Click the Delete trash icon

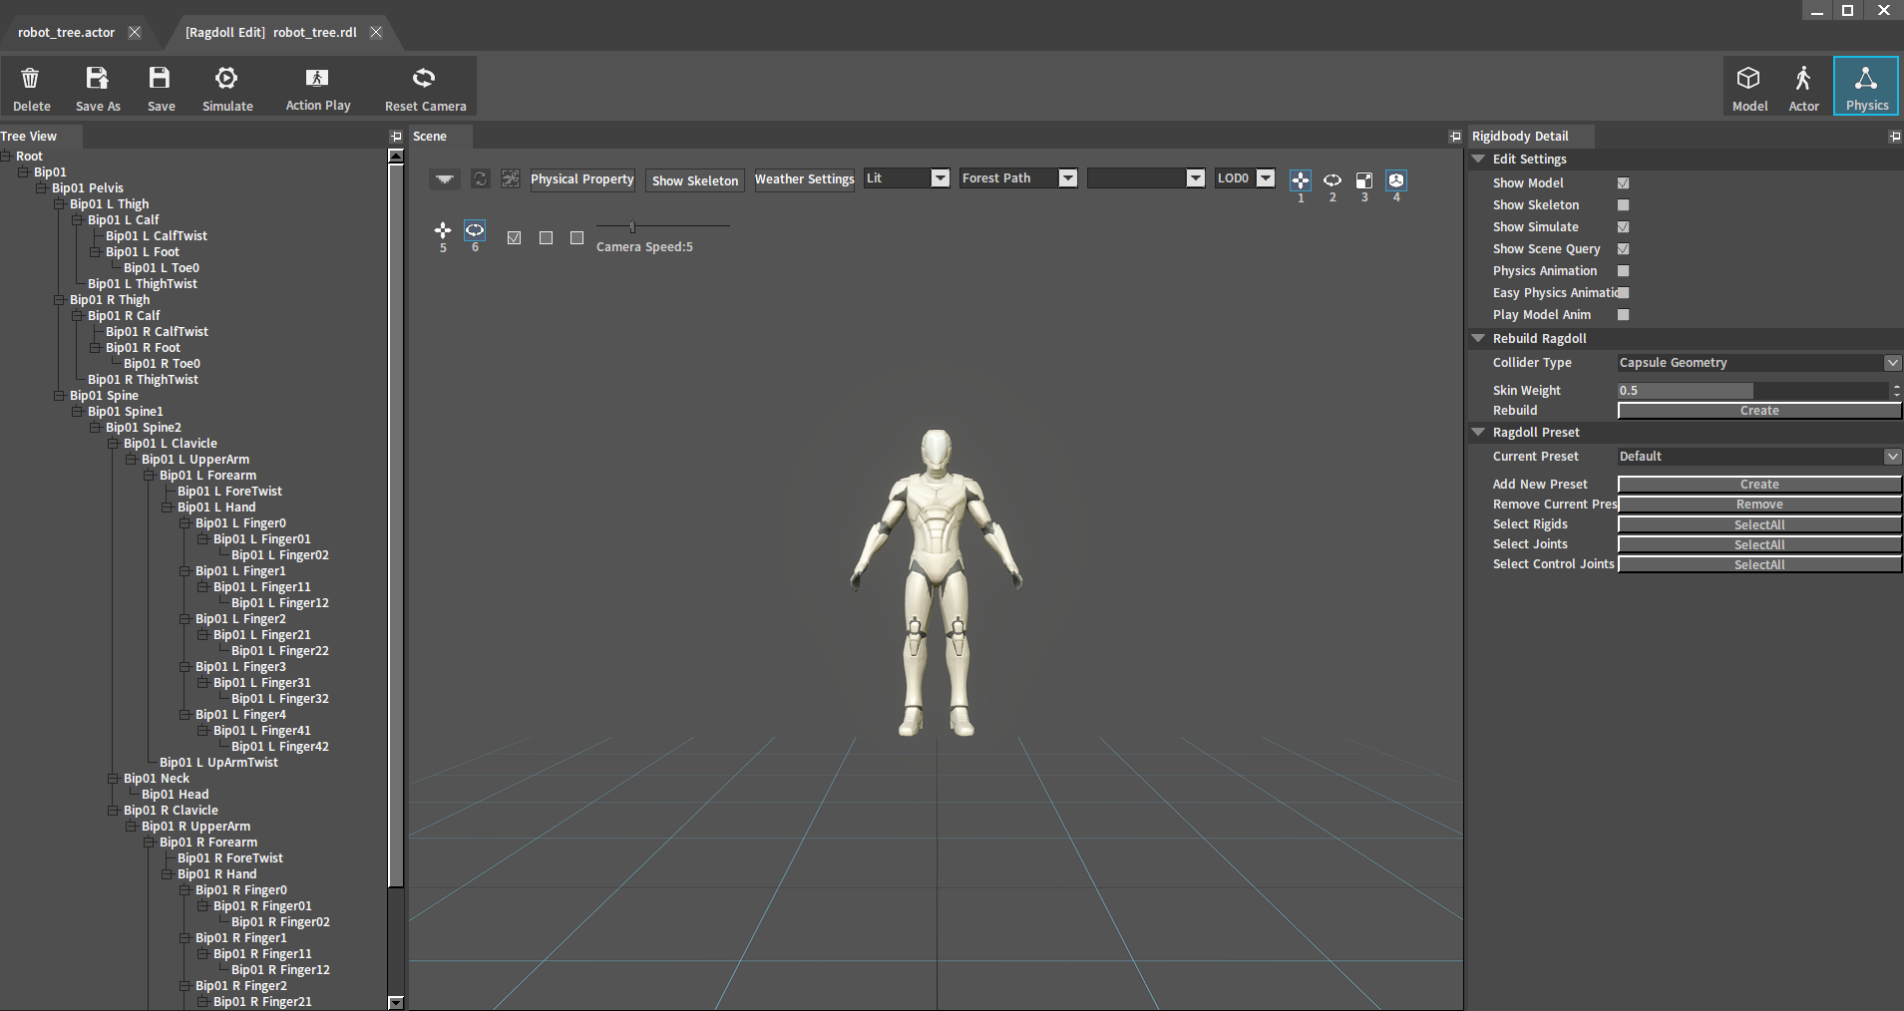(31, 79)
